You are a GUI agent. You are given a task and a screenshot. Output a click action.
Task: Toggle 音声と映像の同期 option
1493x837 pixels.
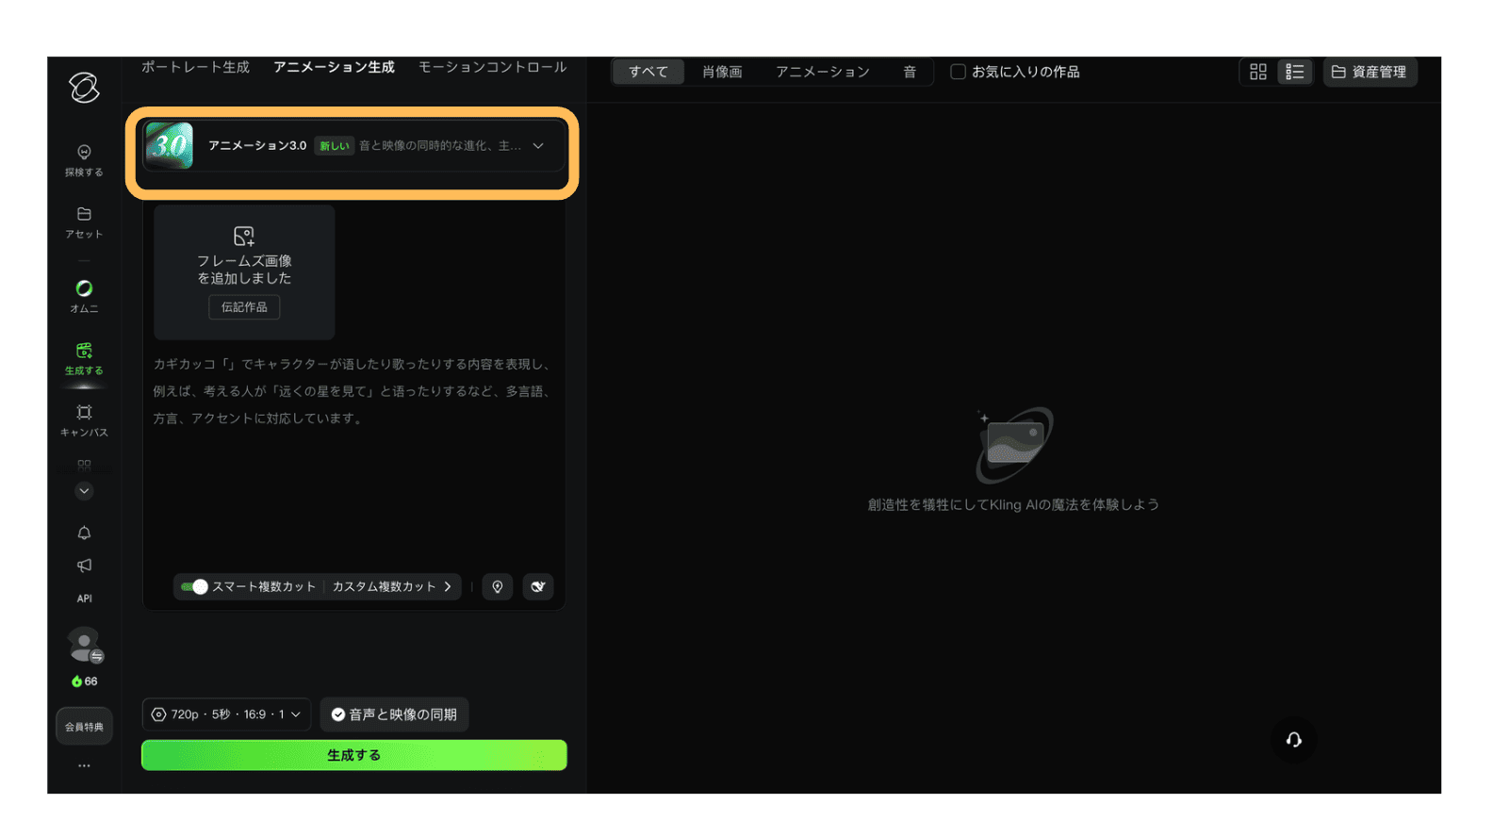click(x=394, y=714)
